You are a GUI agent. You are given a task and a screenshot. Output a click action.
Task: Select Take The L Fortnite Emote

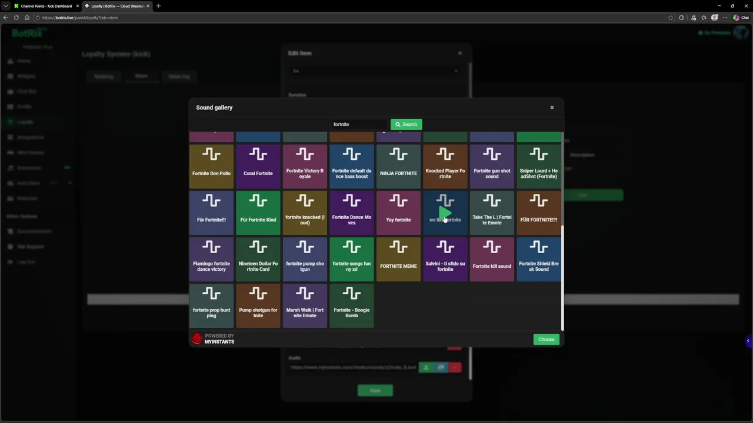tap(492, 213)
